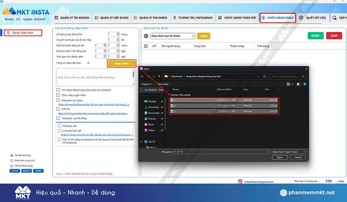Enable Cho phép đăng trùng video checkbox
Image resolution: width=347 pixels, height=202 pixels.
58,90
